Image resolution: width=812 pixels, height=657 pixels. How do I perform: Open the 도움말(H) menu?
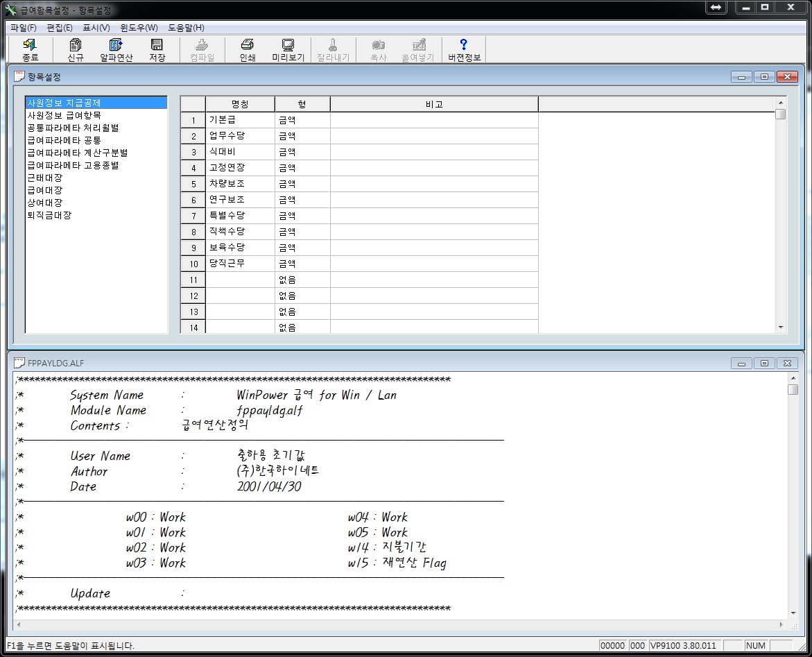pos(186,28)
